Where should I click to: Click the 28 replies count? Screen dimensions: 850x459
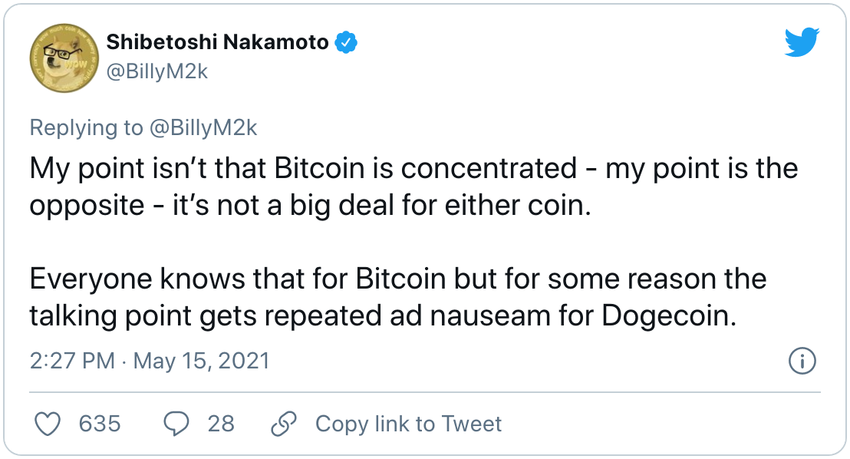(221, 424)
